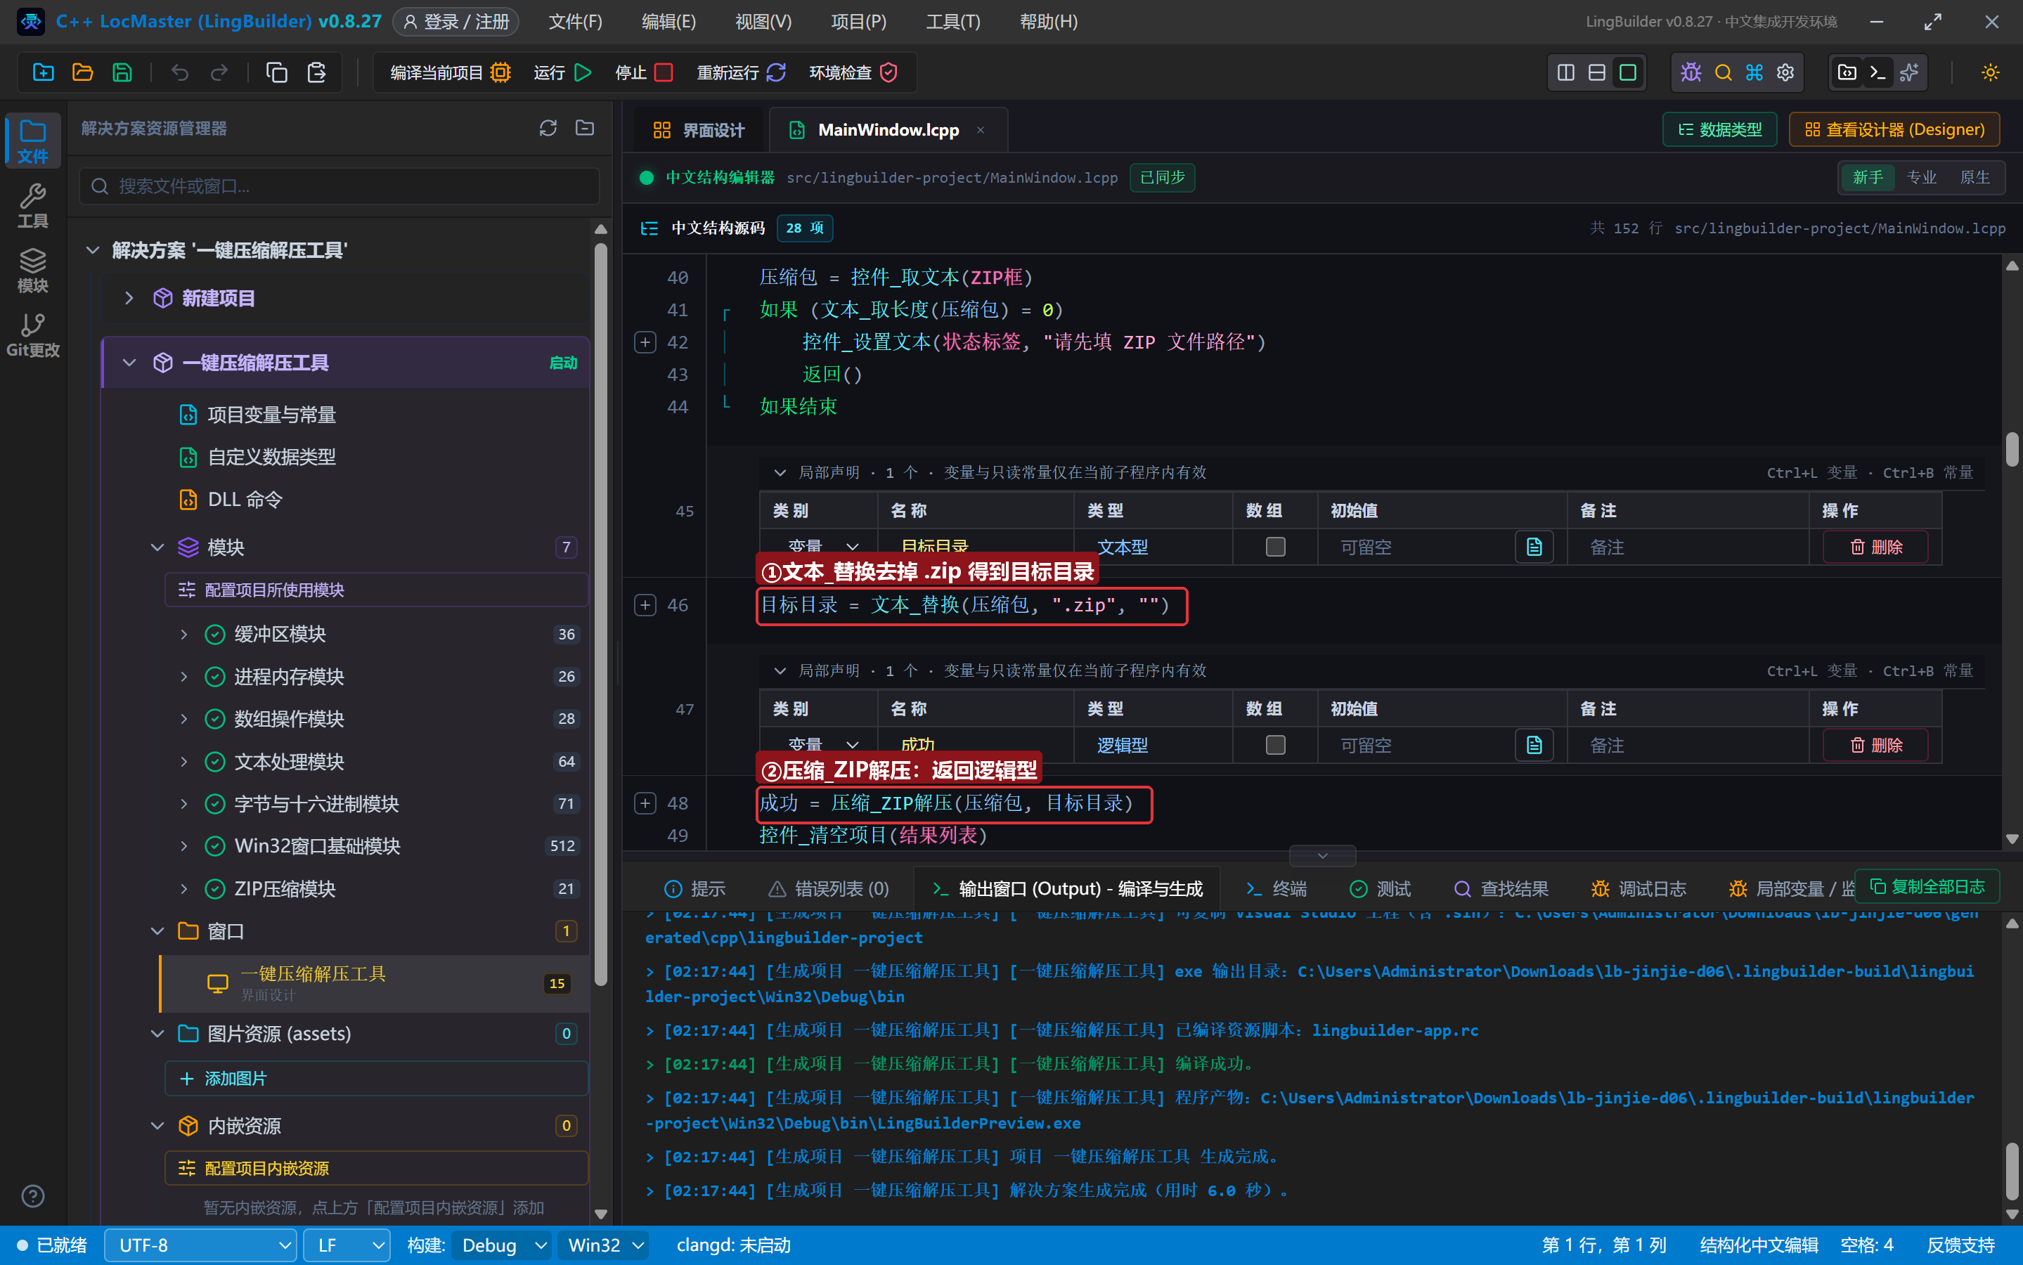Open the settings gear icon
Screen dimensions: 2023x1265
(x=1785, y=73)
